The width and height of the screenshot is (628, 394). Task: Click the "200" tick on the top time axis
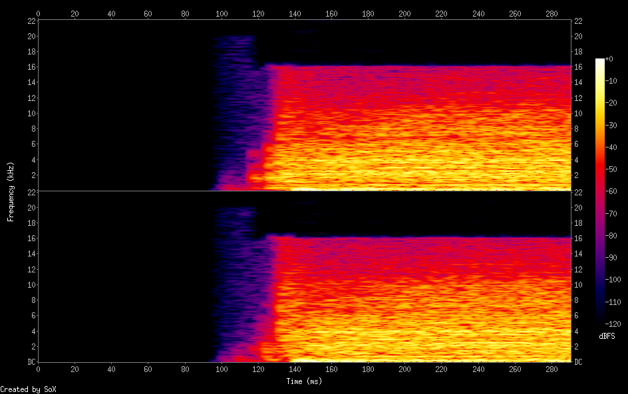(404, 13)
